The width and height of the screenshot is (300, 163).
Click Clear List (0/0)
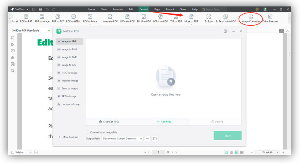click(x=109, y=122)
